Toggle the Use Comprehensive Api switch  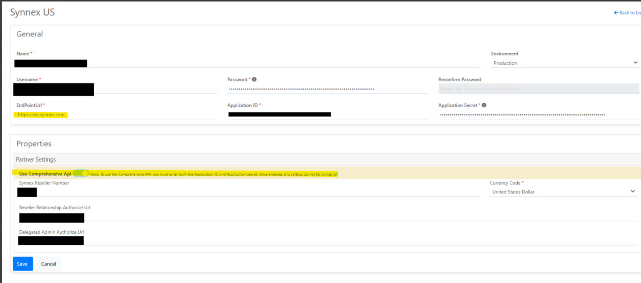[81, 173]
